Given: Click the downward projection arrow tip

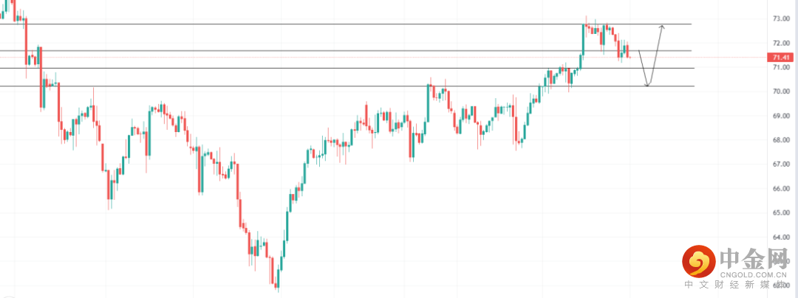Looking at the screenshot, I should coord(647,86).
